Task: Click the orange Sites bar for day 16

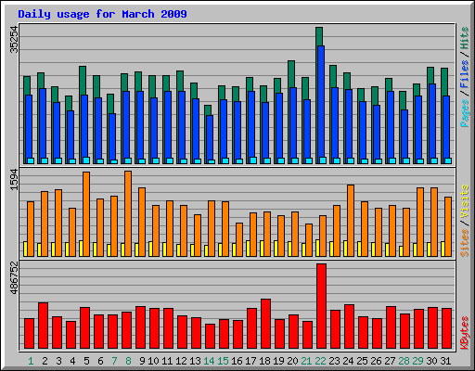Action: tap(239, 239)
